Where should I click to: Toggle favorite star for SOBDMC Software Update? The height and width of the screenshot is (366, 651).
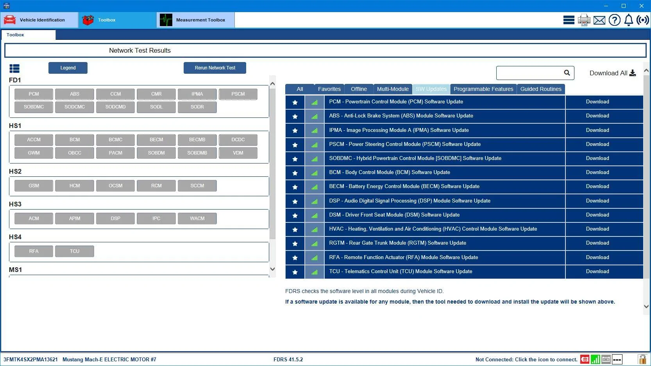tap(295, 159)
